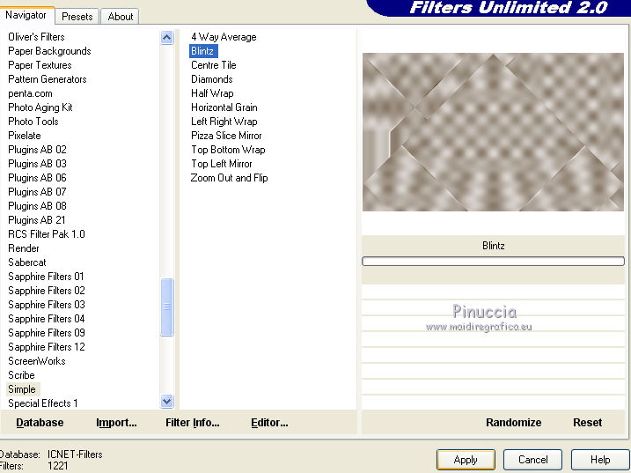Select ScreenWorks category
631x473 pixels.
(37, 361)
